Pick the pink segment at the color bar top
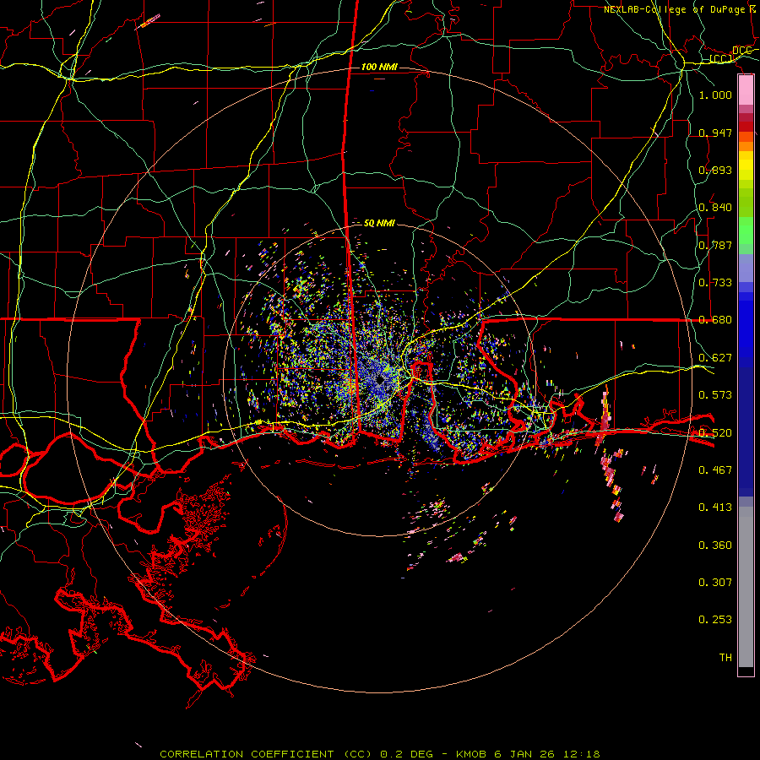The width and height of the screenshot is (760, 760). (746, 90)
